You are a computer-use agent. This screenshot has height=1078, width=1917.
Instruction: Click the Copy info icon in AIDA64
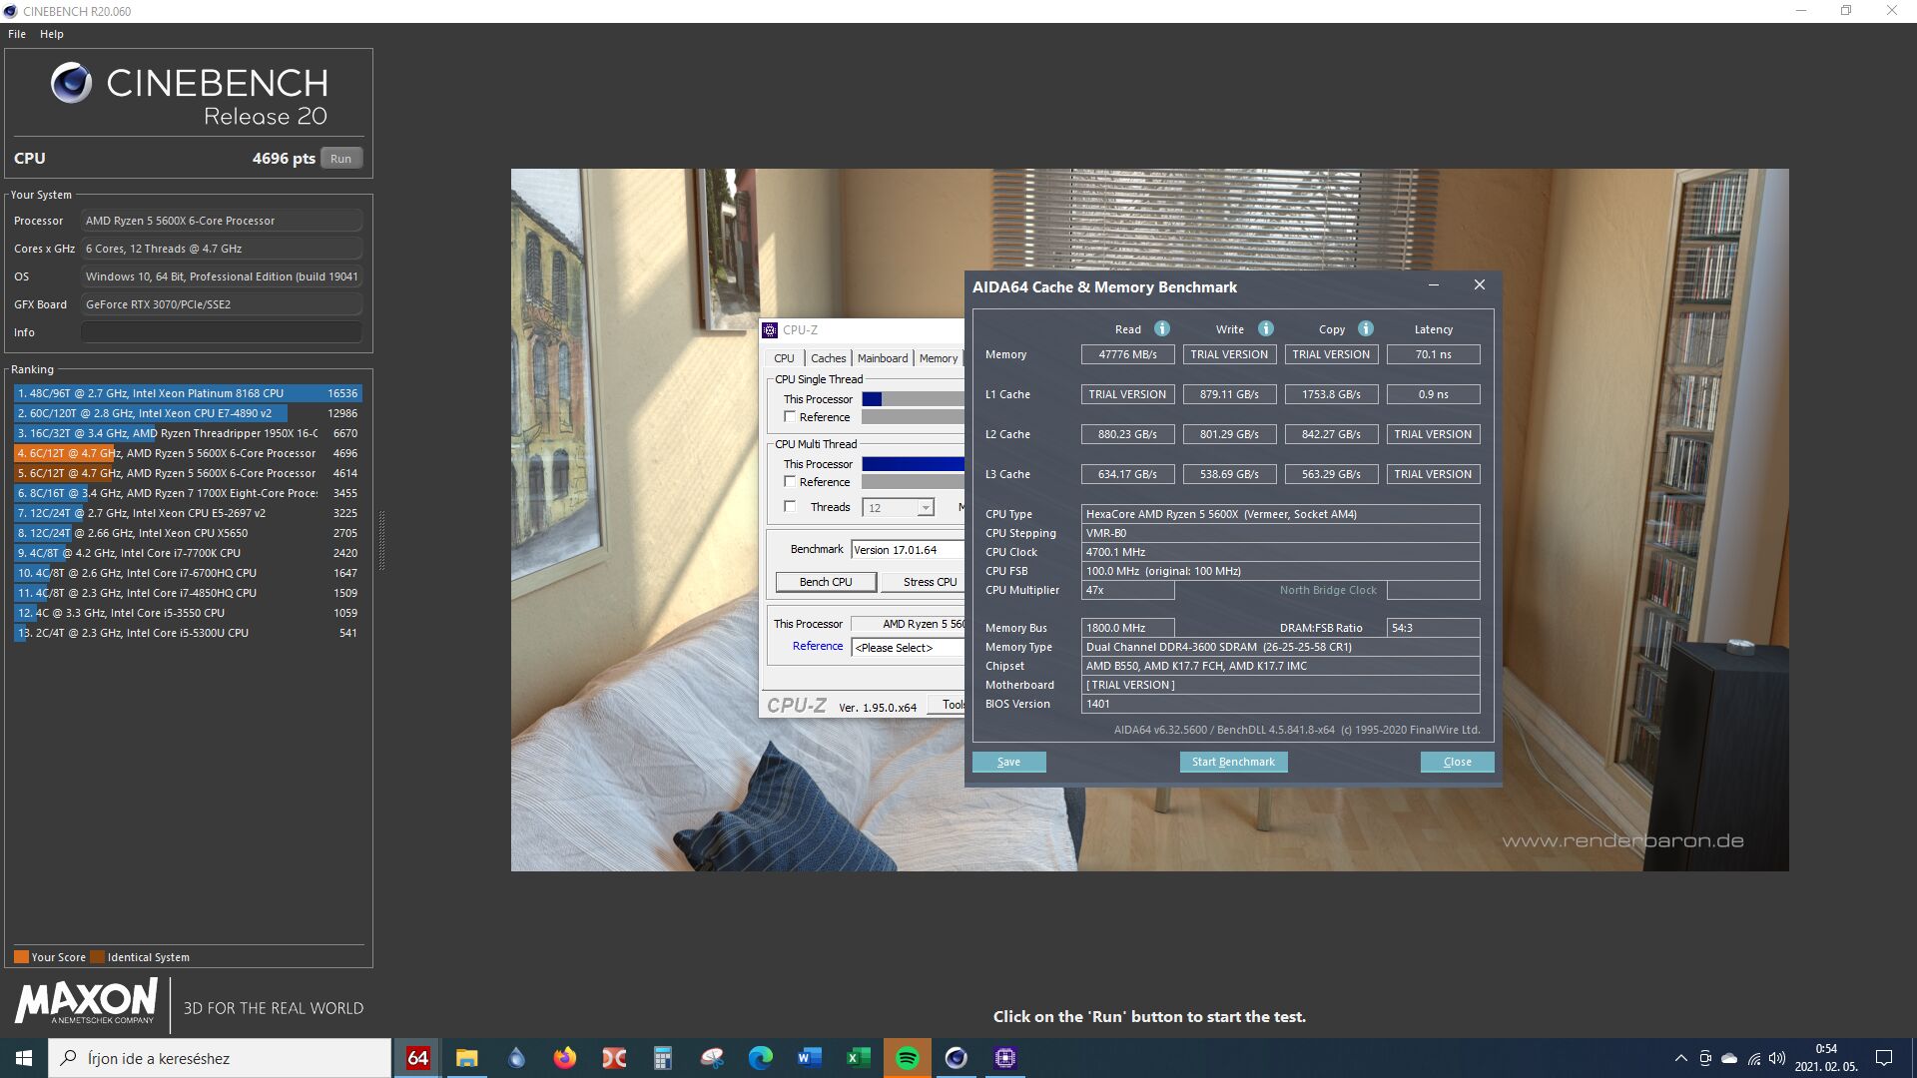pos(1366,328)
